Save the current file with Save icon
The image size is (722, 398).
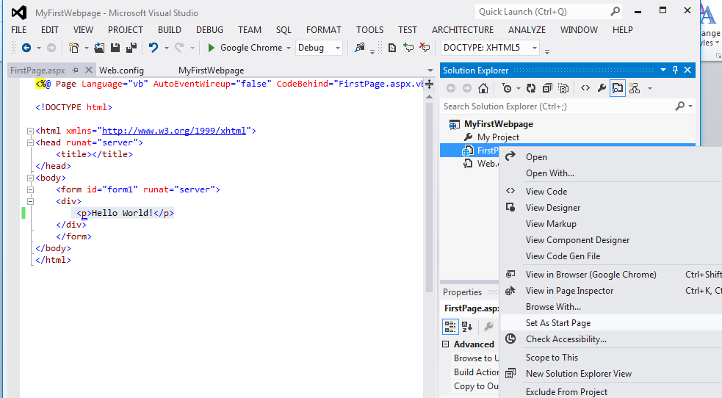[115, 48]
